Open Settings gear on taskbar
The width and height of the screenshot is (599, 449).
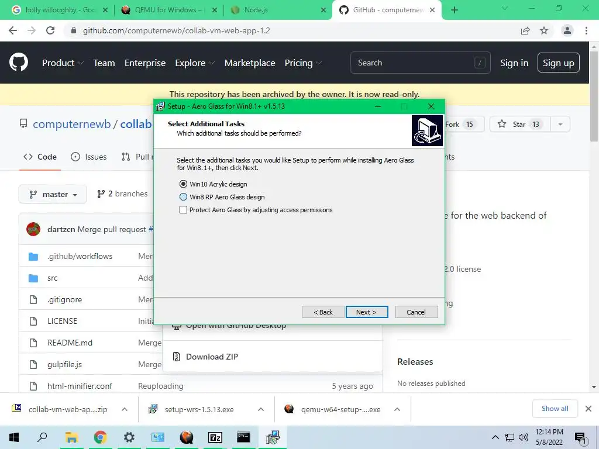tap(129, 437)
